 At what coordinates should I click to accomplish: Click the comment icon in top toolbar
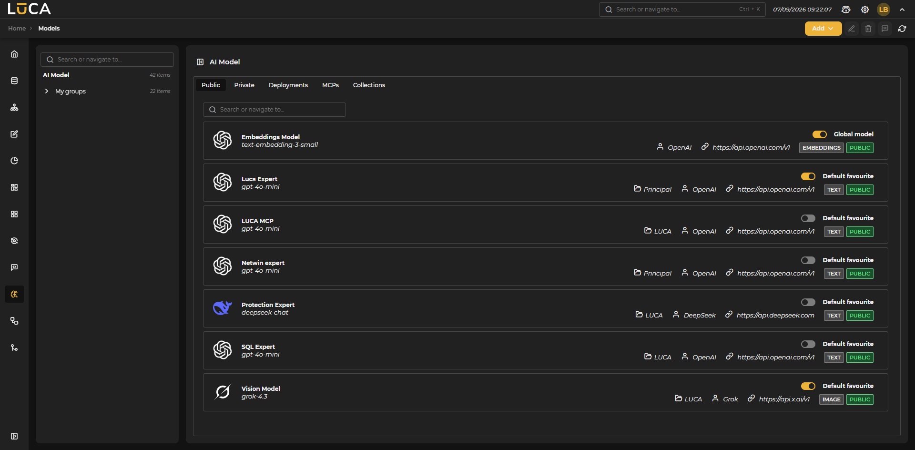tap(885, 29)
